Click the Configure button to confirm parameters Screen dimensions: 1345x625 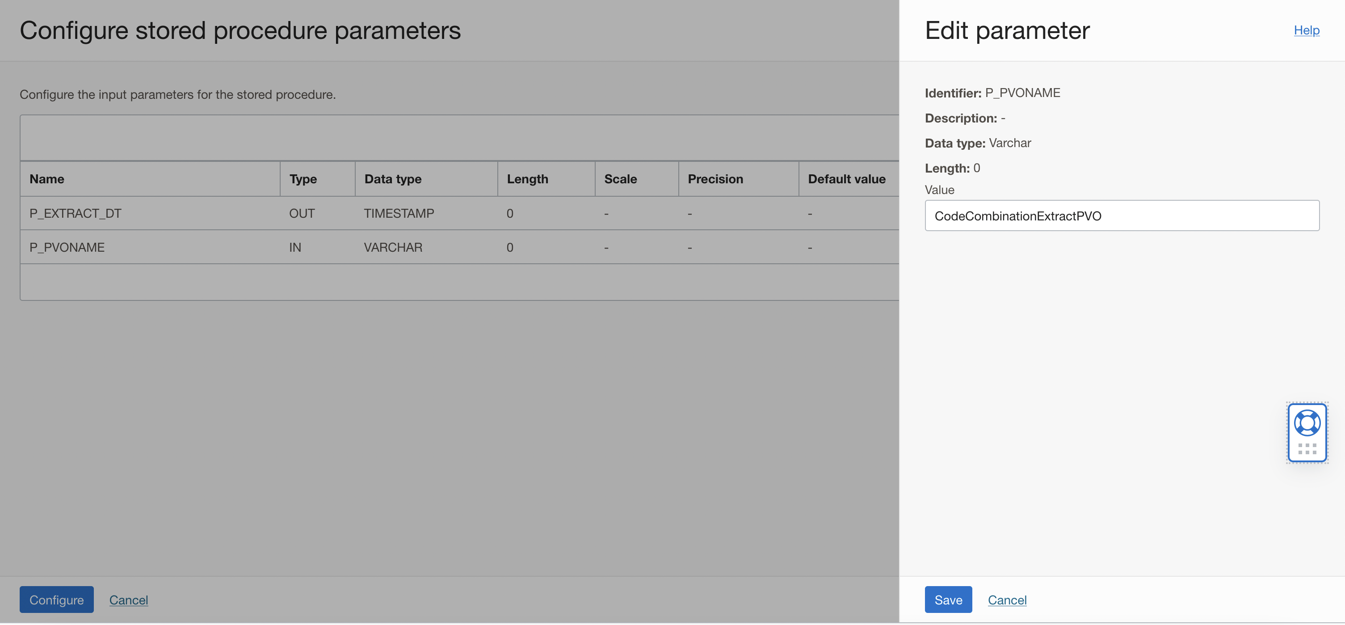point(56,600)
